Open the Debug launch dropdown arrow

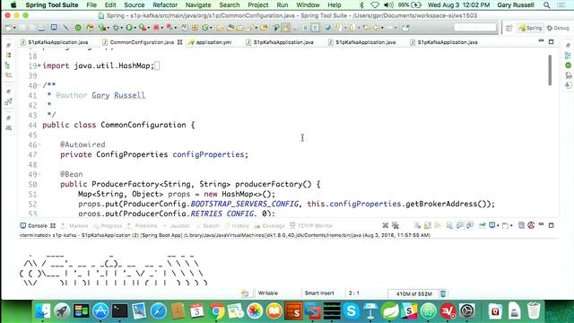(122, 28)
